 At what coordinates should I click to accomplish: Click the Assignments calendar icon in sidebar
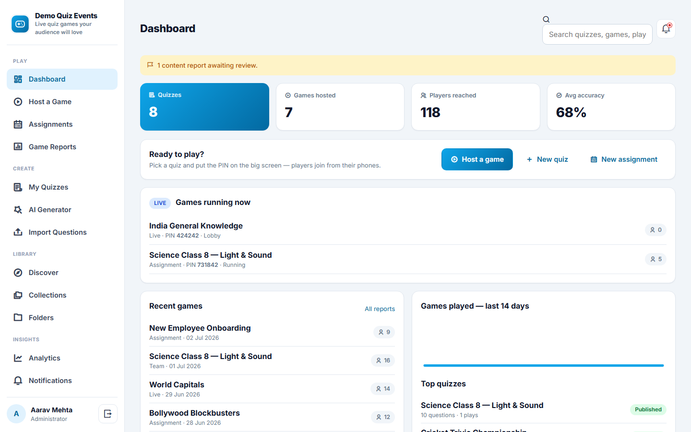(x=18, y=124)
